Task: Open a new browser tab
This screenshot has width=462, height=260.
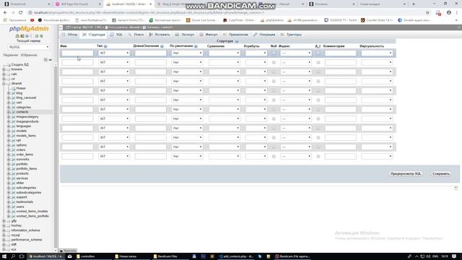Action: pyautogui.click(x=414, y=4)
